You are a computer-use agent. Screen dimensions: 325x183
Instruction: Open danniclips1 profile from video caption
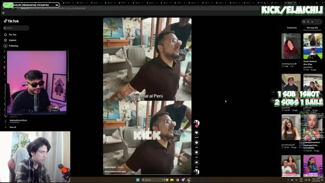point(110,167)
